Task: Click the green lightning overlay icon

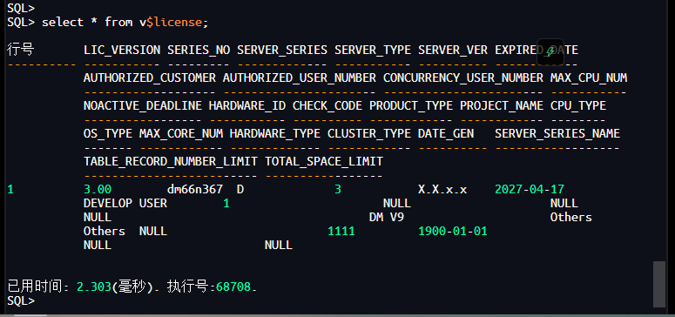Action: (550, 52)
